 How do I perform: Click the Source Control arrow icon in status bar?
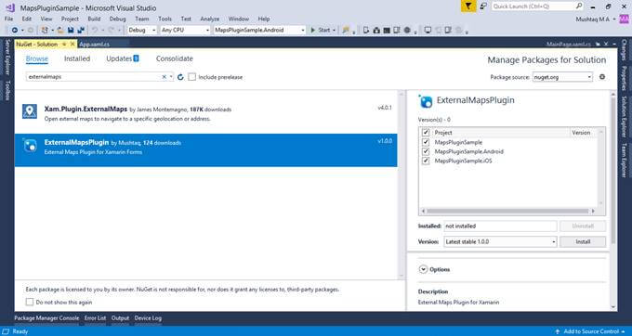pyautogui.click(x=558, y=331)
